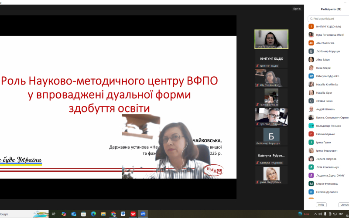Image resolution: width=349 pixels, height=218 pixels.
Task: Click Iryna Perevozova video thumbnail
Action: 271,39
